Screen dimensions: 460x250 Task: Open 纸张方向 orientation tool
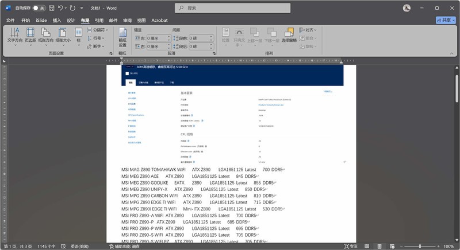point(46,37)
